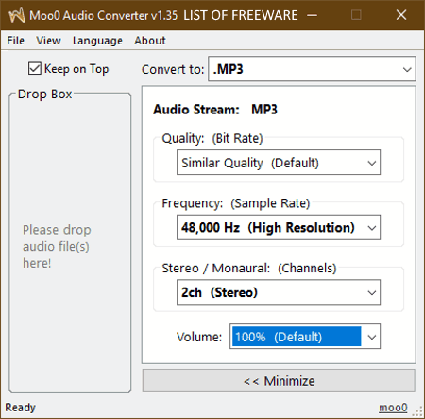
Task: Click the << Minimize button
Action: point(279,380)
